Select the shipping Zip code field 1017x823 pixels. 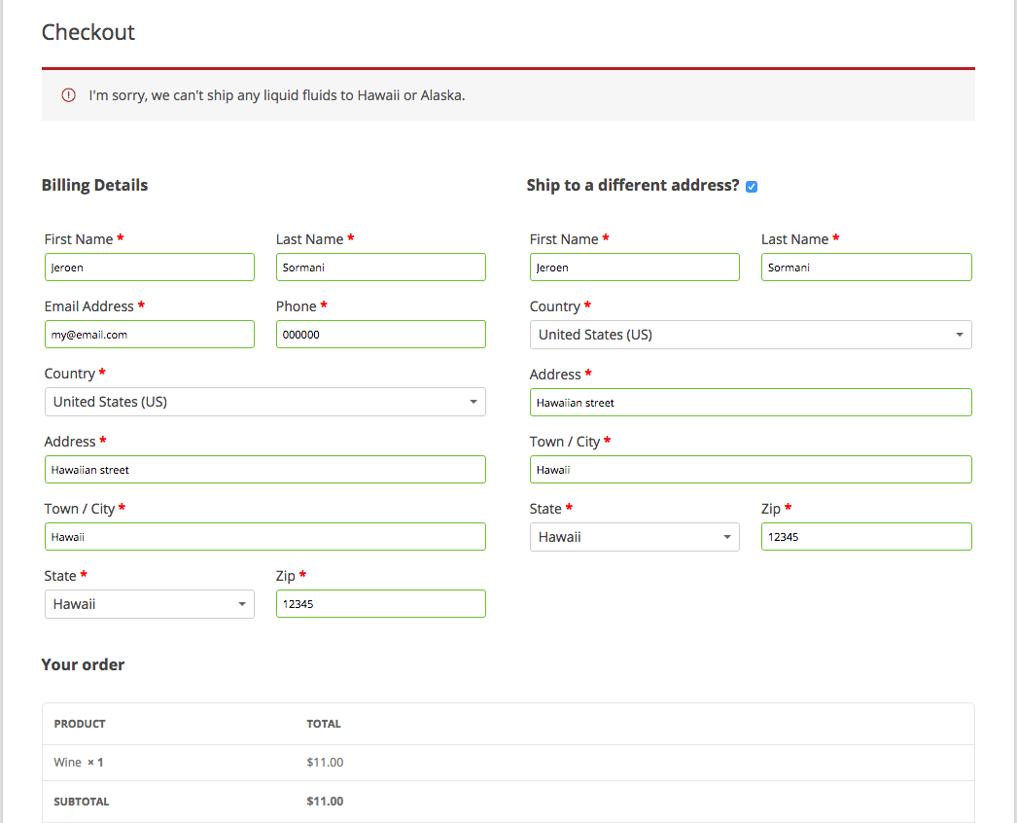pos(865,536)
